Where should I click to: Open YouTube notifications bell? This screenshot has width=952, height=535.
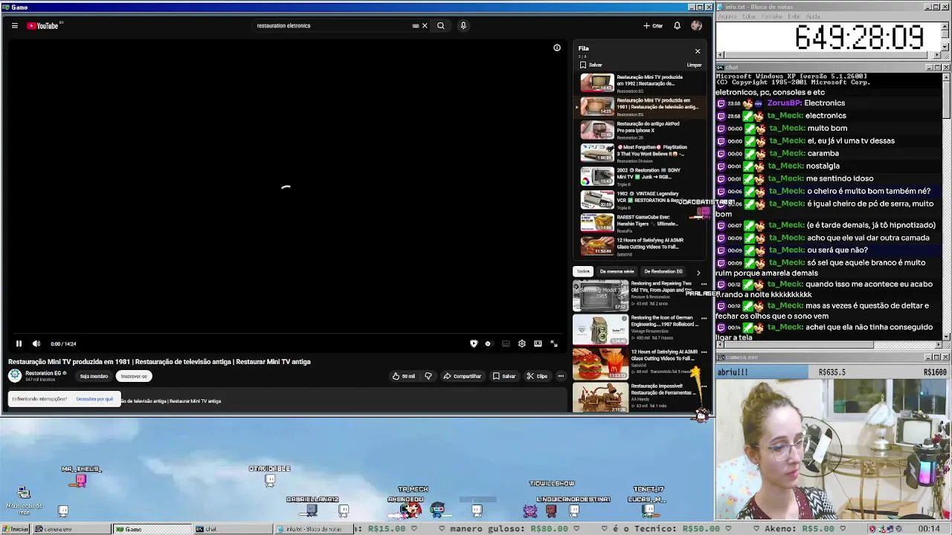[677, 26]
